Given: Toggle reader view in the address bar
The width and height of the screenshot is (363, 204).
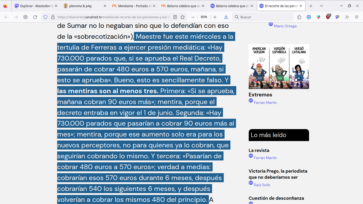Looking at the screenshot, I should [x=175, y=17].
